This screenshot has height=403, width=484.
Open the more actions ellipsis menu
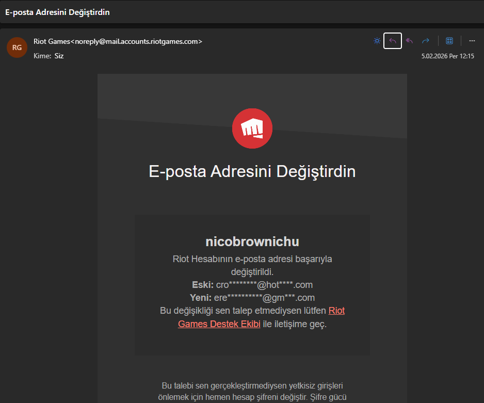(x=472, y=41)
